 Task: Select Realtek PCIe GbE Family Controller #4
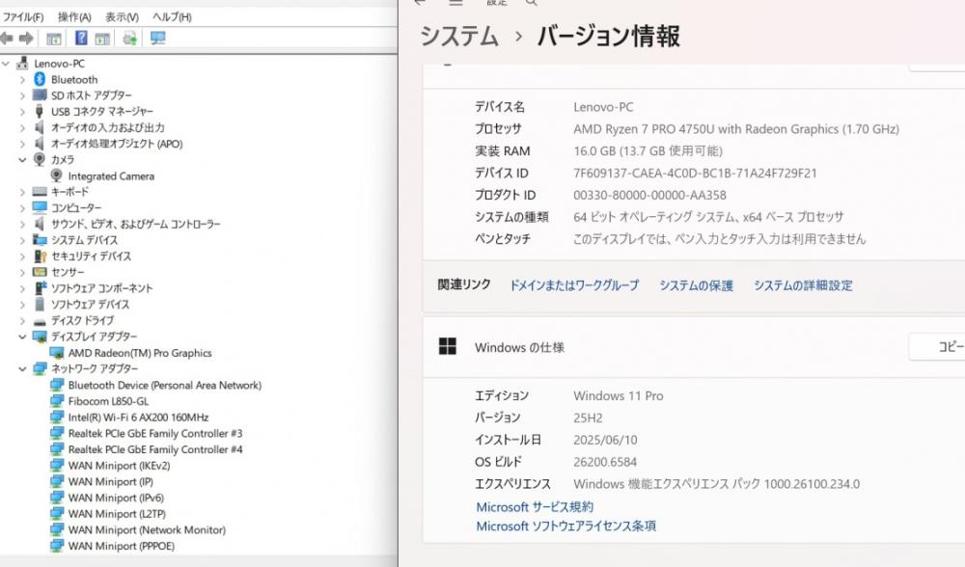(155, 449)
